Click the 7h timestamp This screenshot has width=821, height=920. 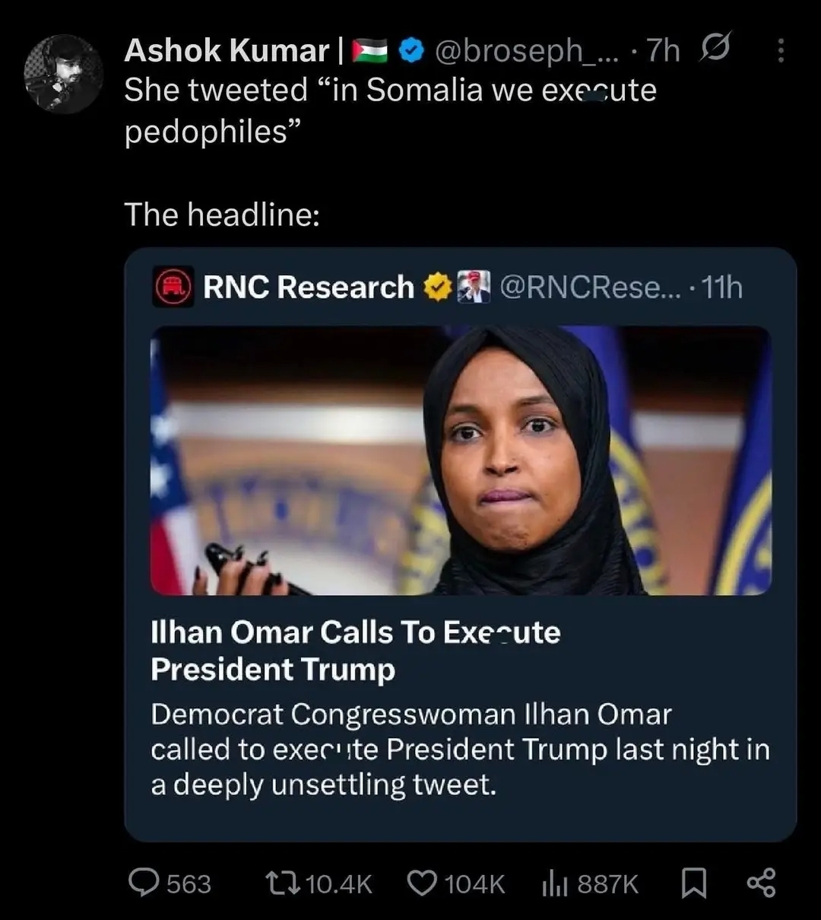coord(663,51)
